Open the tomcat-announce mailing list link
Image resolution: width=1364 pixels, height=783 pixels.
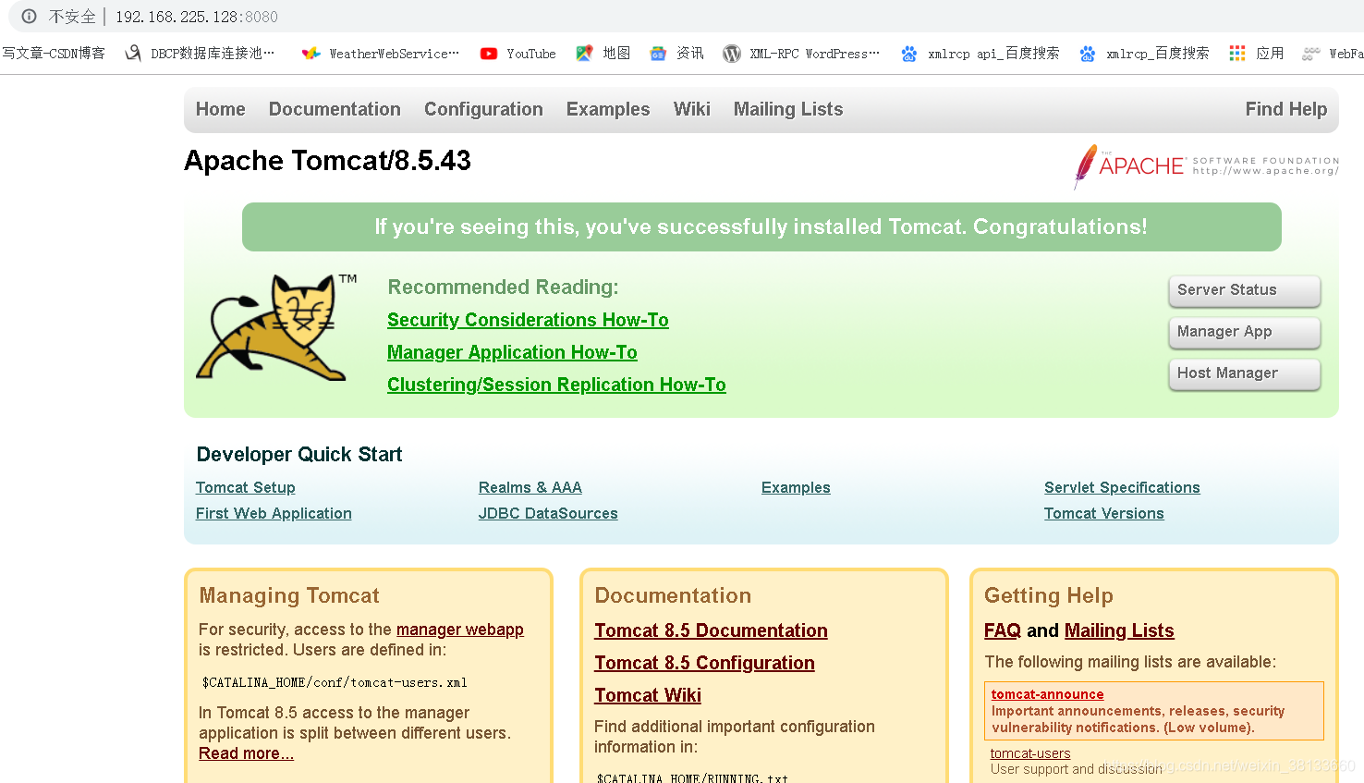(x=1047, y=694)
